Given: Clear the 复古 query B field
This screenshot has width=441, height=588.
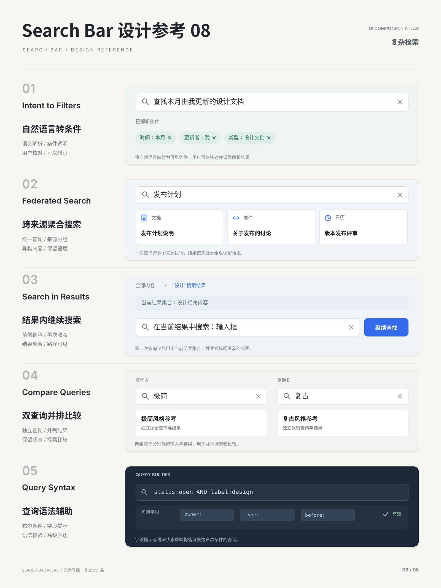Looking at the screenshot, I should click(400, 396).
